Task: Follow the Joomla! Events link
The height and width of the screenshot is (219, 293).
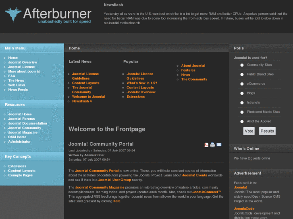Action: click(195, 175)
